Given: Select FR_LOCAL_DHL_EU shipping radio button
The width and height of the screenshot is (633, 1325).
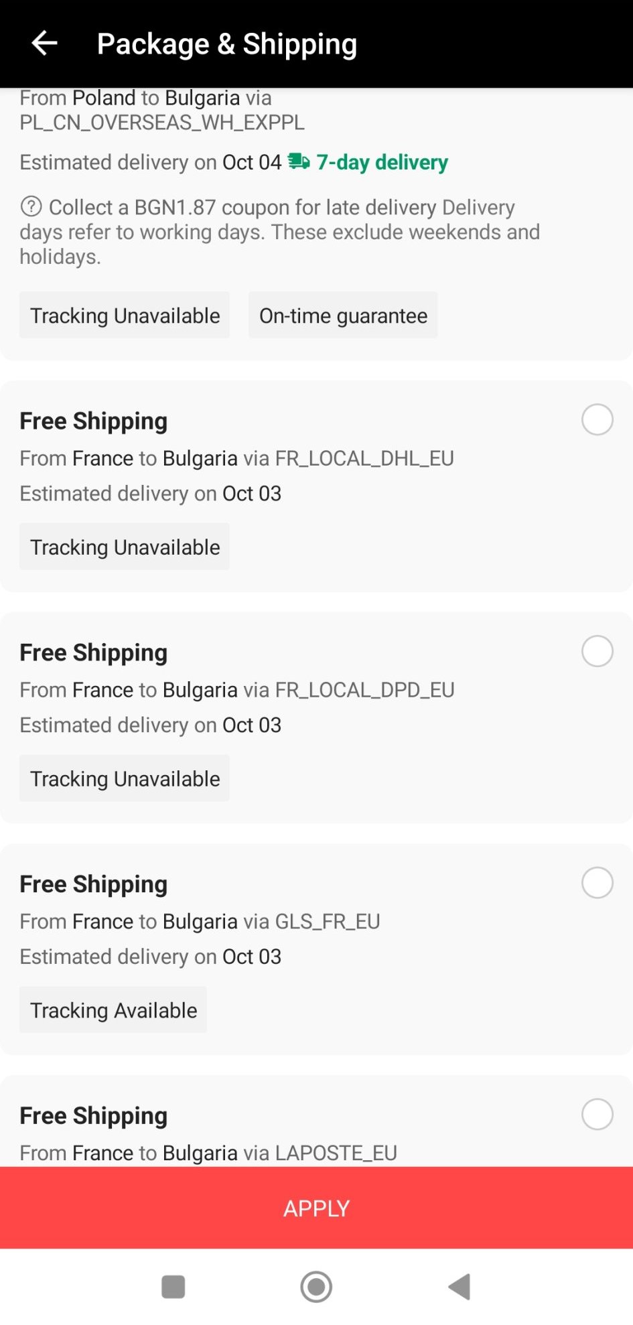Looking at the screenshot, I should click(597, 420).
